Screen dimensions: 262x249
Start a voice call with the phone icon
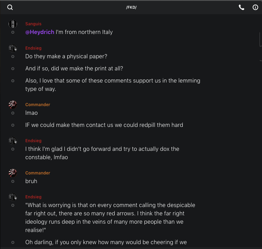(242, 7)
